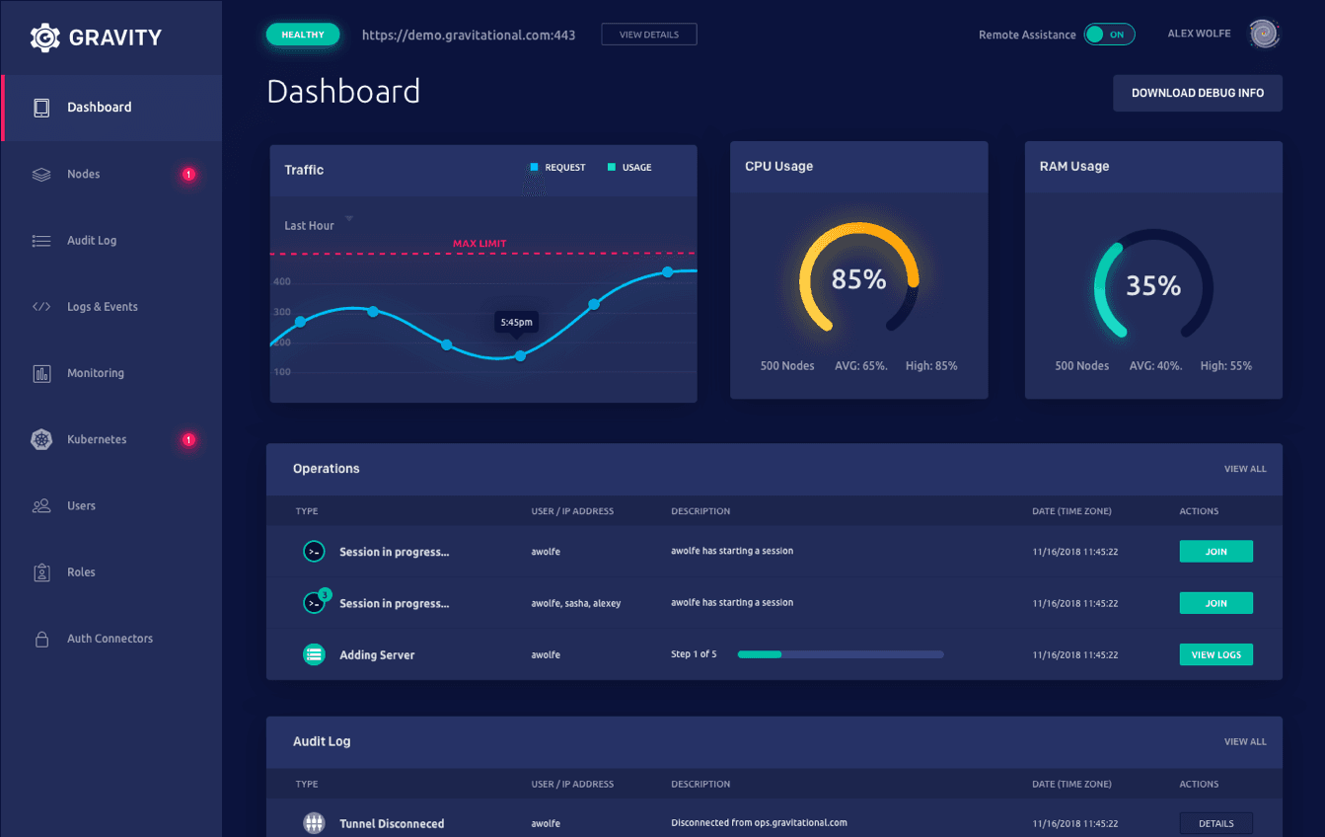Open VIEW ALL in the Operations panel
Viewport: 1325px width, 837px height.
1244,469
